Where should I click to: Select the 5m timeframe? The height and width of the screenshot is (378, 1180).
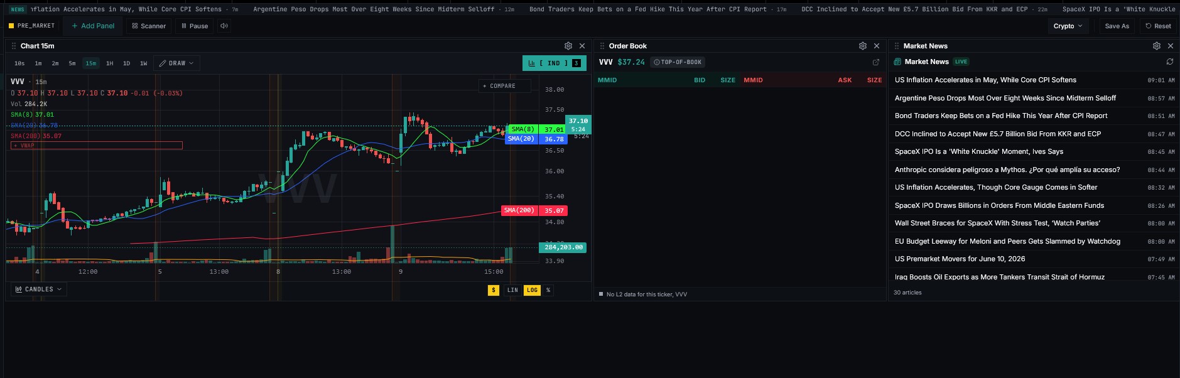point(72,63)
